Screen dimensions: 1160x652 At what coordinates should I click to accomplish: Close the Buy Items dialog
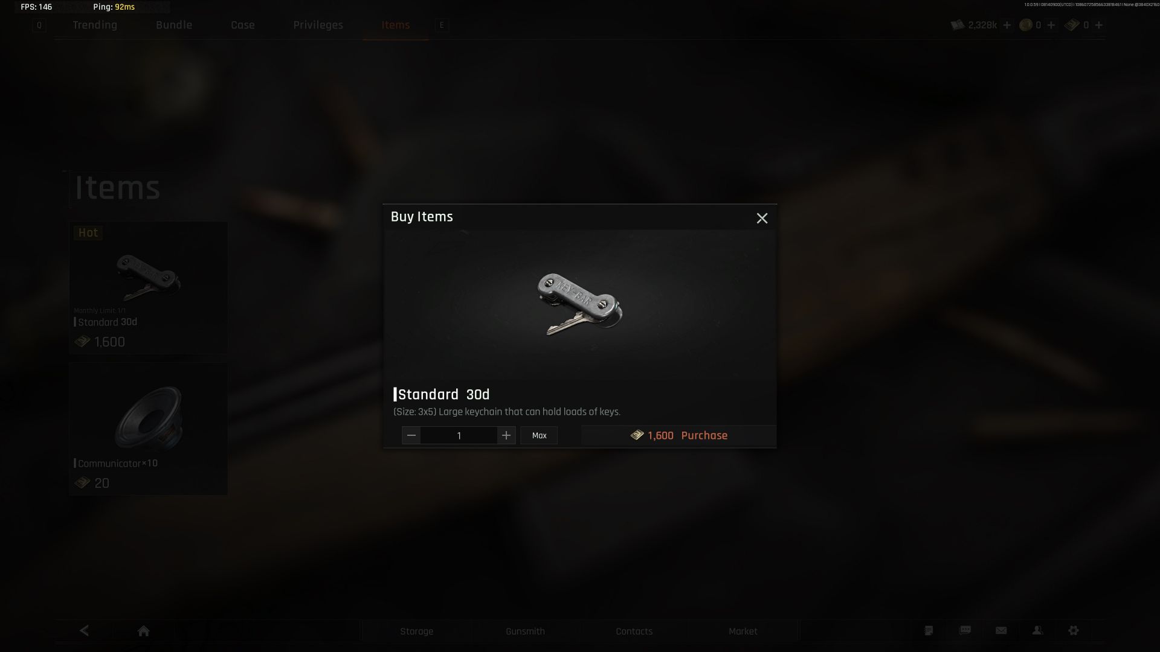click(x=762, y=218)
